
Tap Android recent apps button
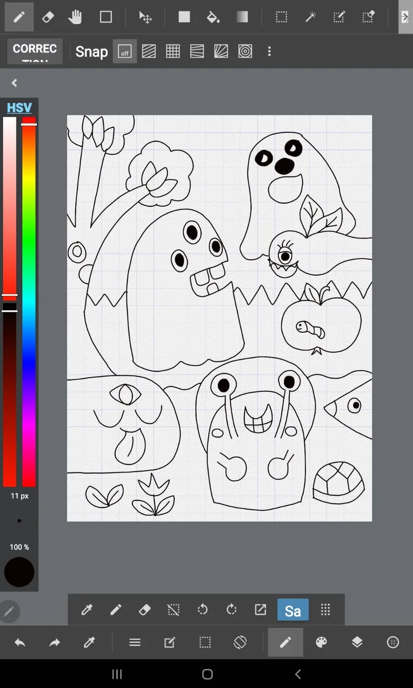[117, 674]
